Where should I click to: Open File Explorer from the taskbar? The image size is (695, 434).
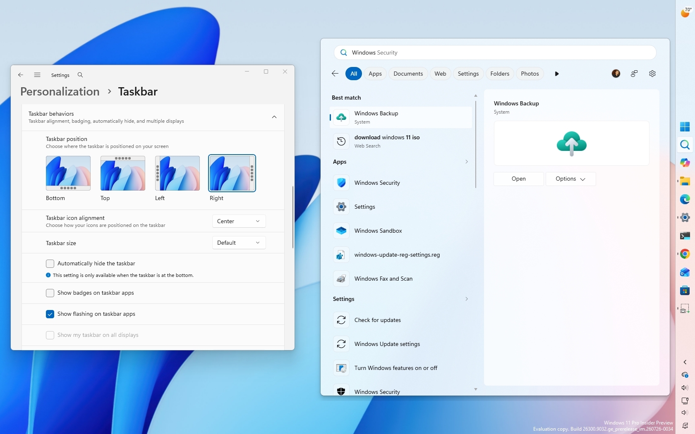685,181
